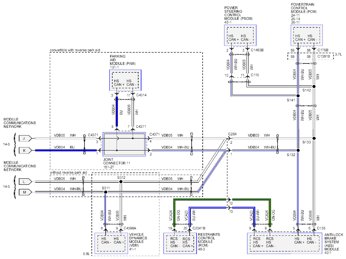This screenshot has width=346, height=259.
Task: Click the S133 splice label
Action: point(306,142)
